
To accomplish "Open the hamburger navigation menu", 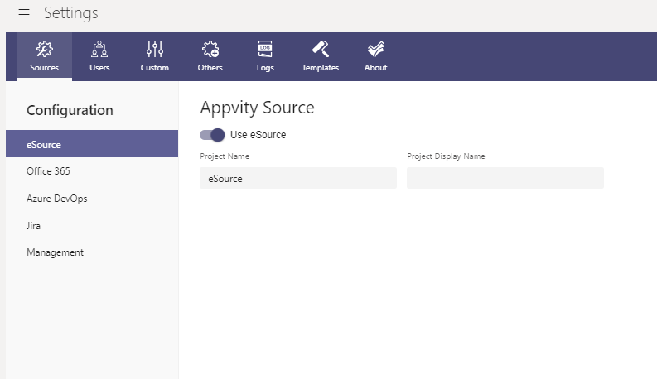I will point(24,12).
